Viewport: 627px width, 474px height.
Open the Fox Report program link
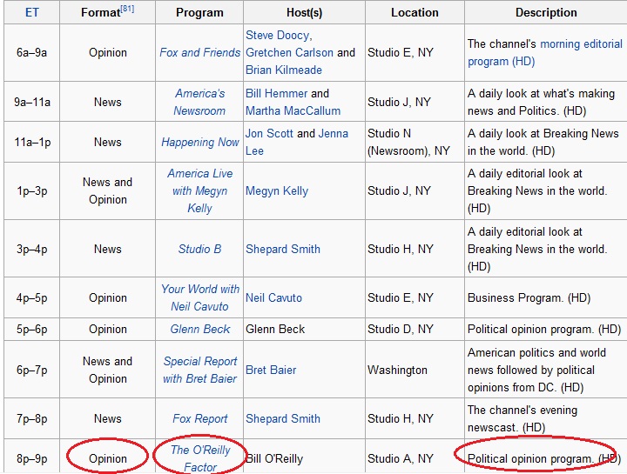click(x=200, y=418)
